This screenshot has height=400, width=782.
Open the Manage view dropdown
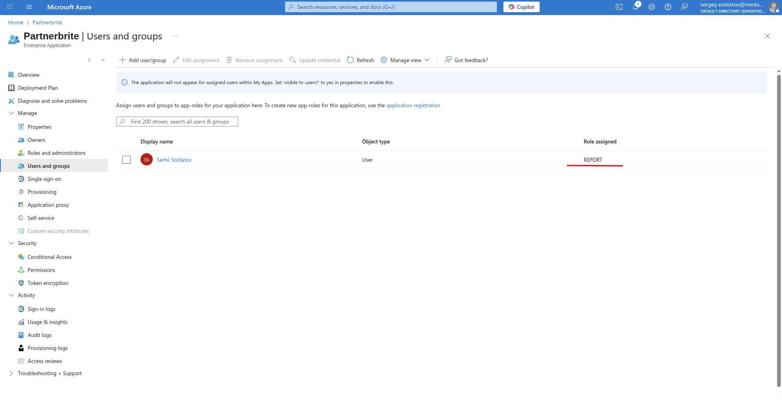click(405, 60)
